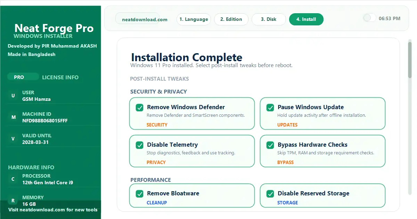Click the PRO license badge
This screenshot has width=417, height=219.
[x=19, y=77]
